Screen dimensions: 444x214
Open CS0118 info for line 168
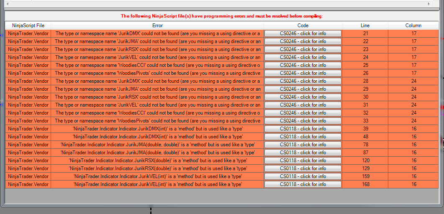(303, 184)
